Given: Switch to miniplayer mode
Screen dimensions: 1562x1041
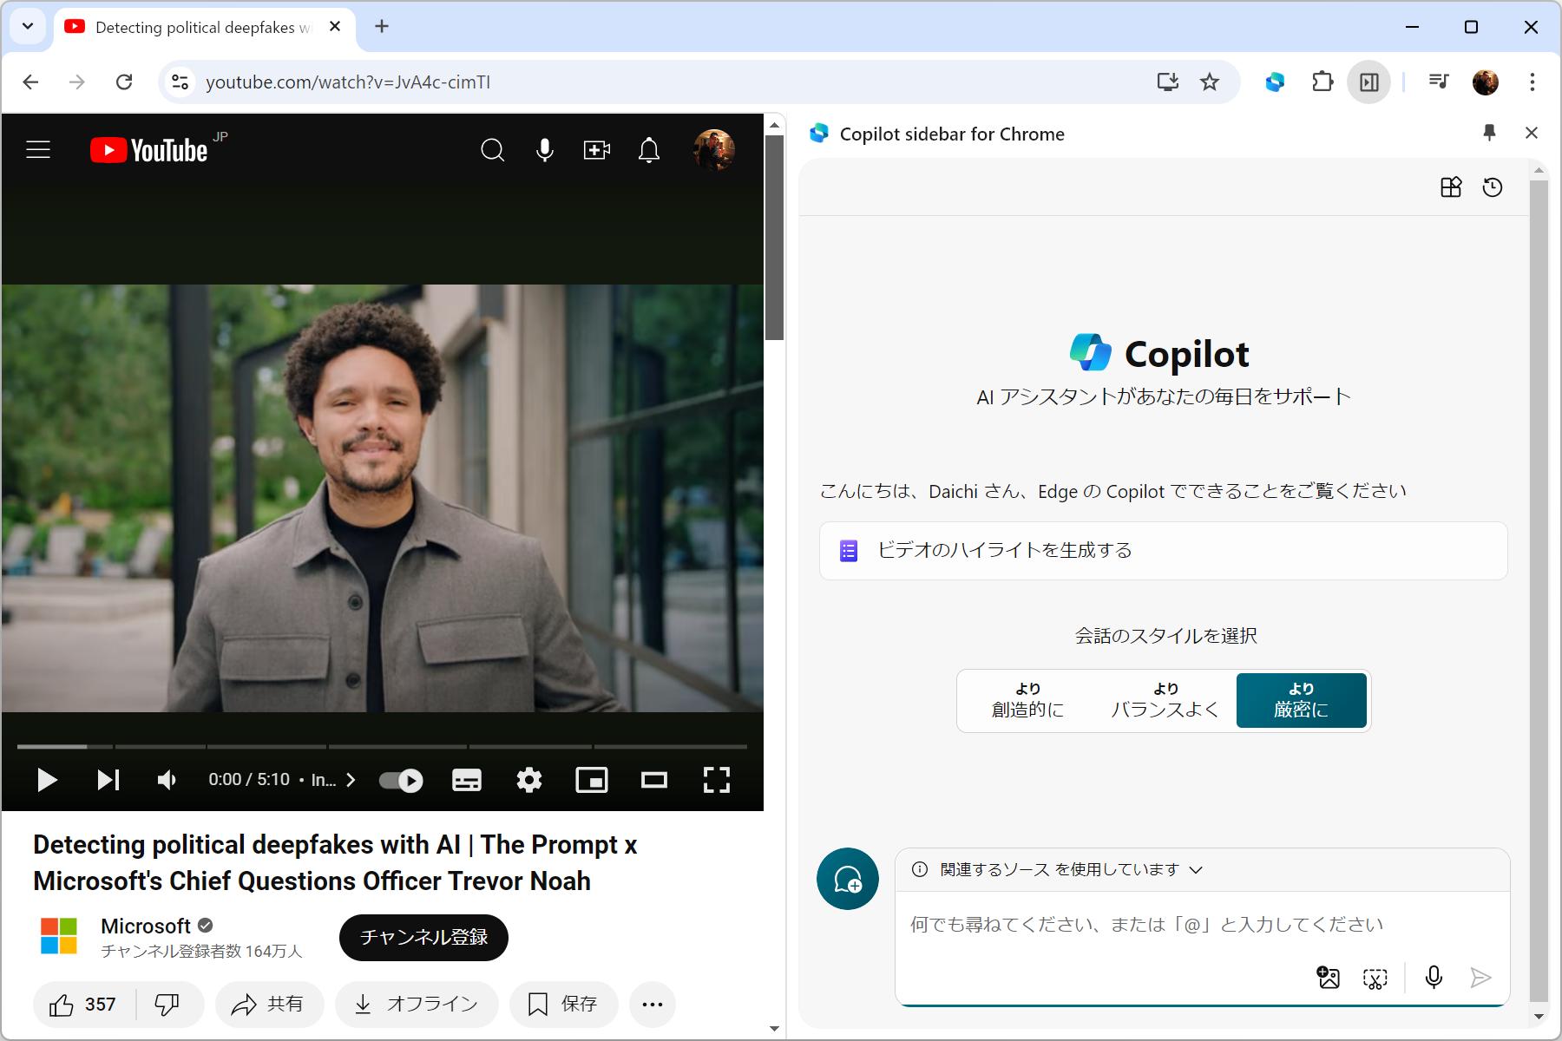Looking at the screenshot, I should (x=592, y=780).
